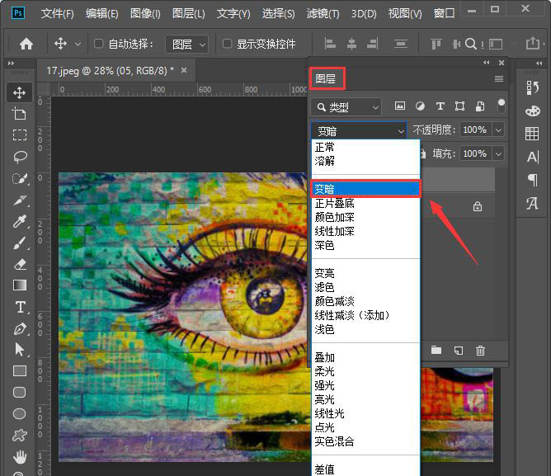551x476 pixels.
Task: Enable the 自动选择 checkbox
Action: pyautogui.click(x=99, y=44)
